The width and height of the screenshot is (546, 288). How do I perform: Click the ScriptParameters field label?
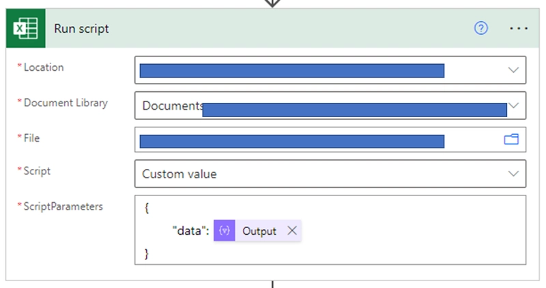pos(63,206)
